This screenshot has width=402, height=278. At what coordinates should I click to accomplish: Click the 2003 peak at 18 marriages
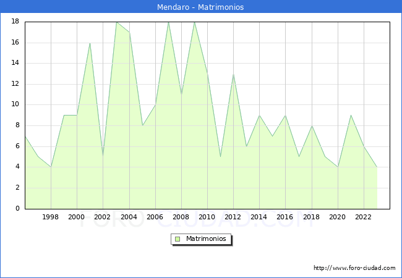[117, 22]
